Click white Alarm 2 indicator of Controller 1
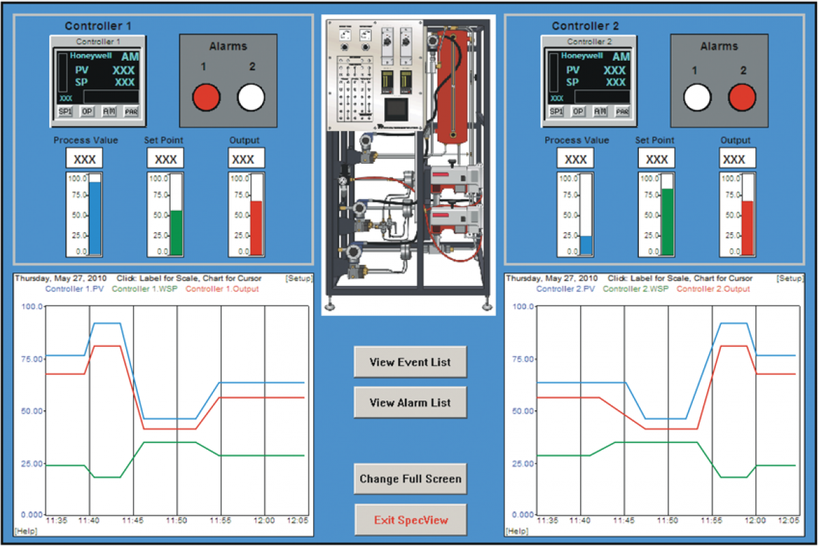This screenshot has height=546, width=819. (251, 97)
